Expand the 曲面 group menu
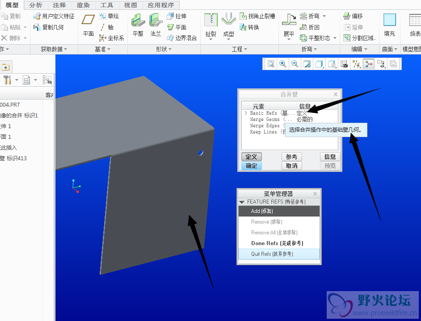 (x=390, y=50)
